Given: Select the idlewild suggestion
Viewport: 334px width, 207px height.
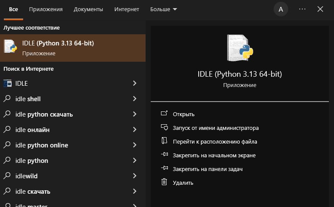Looking at the screenshot, I should tap(27, 176).
